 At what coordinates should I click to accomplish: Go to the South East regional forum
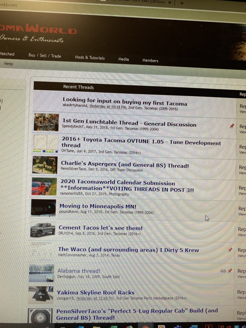coord(111,277)
